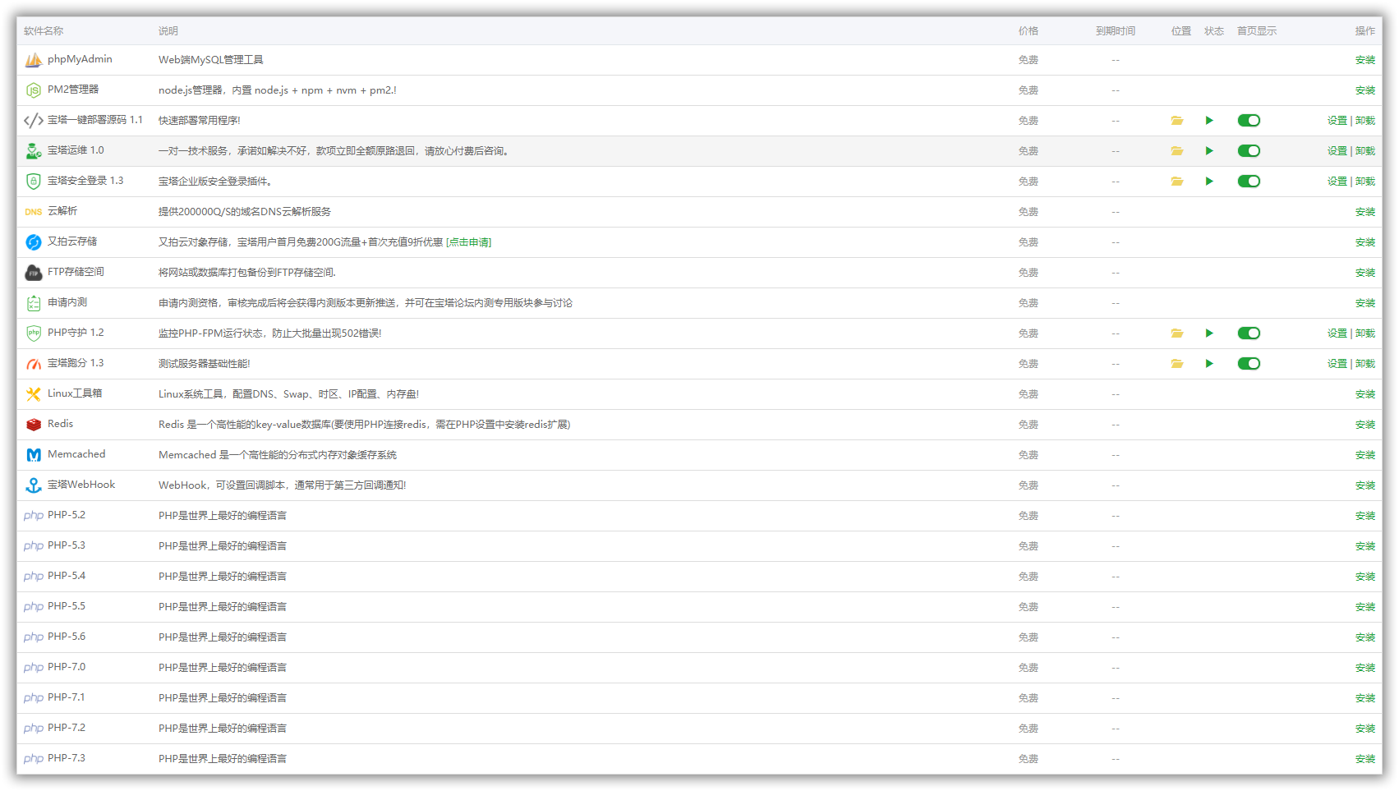
Task: Open 设置 for 宝塔跑分
Action: pos(1337,364)
